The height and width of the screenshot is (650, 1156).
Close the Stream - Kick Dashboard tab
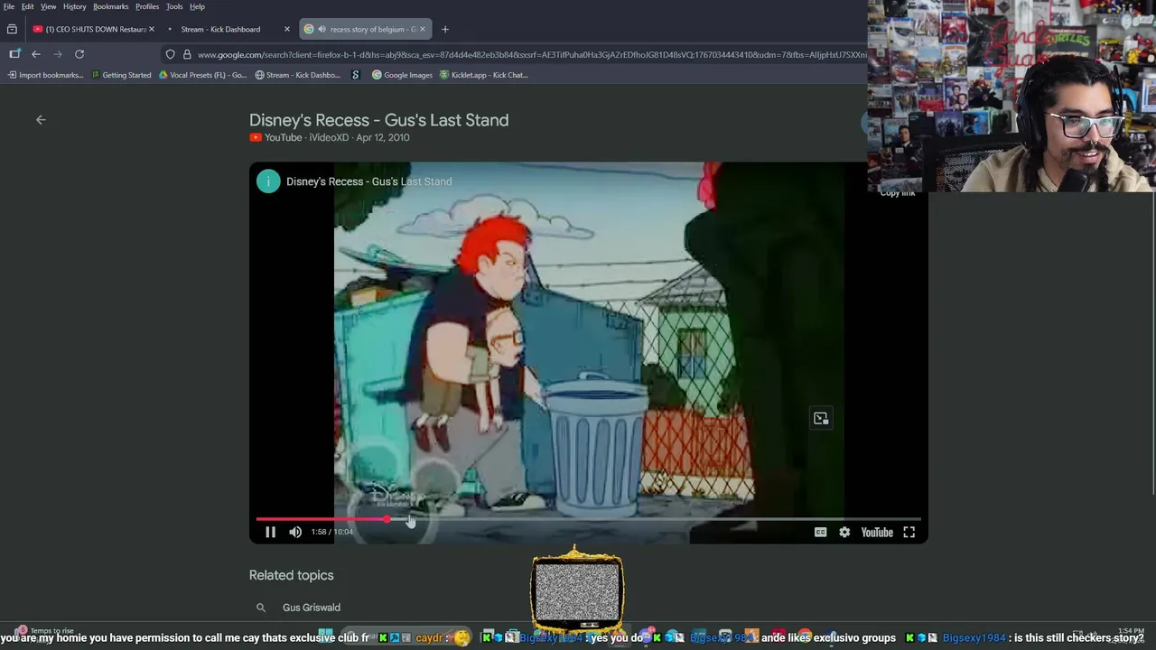pos(287,29)
